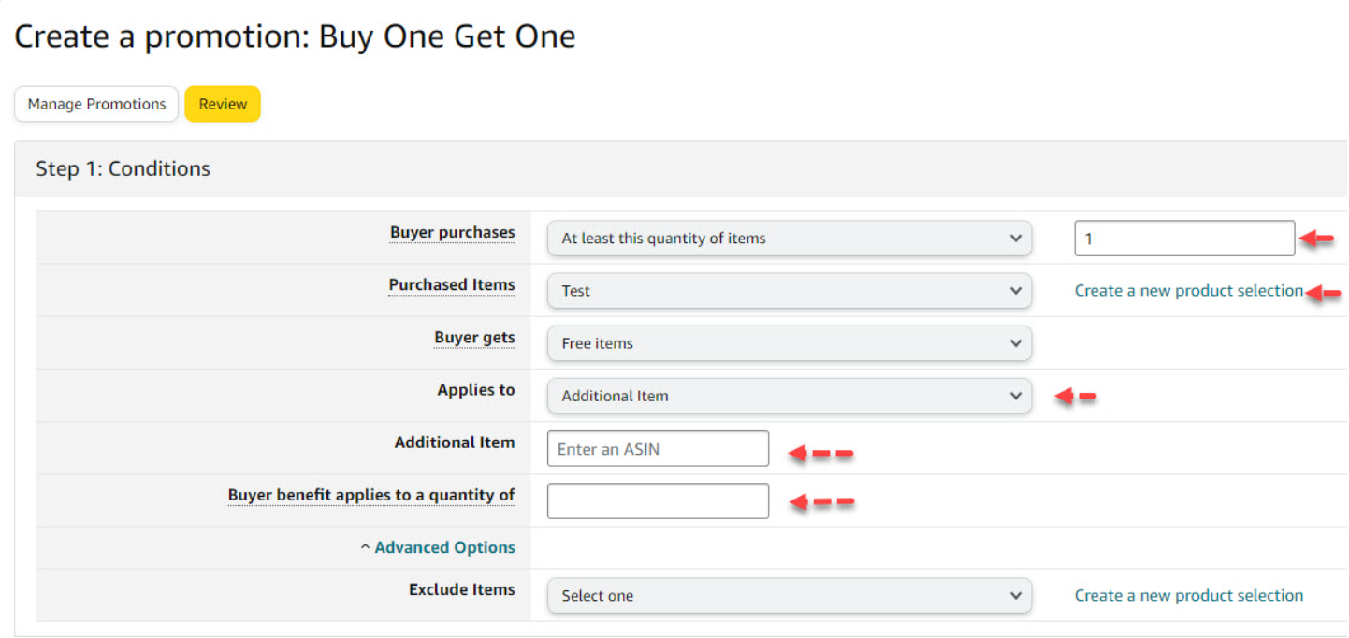
Task: Click the Buyer purchases help label
Action: coord(452,233)
